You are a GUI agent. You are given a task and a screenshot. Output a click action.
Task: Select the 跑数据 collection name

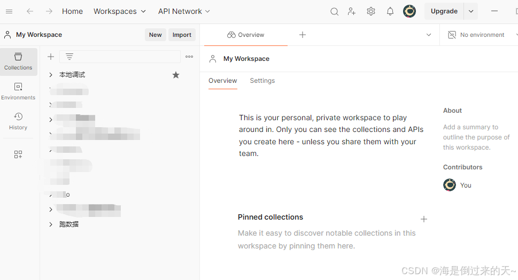coord(69,224)
